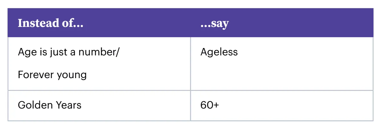Click the plus sign after "60"
This screenshot has height=130, width=383.
(216, 105)
